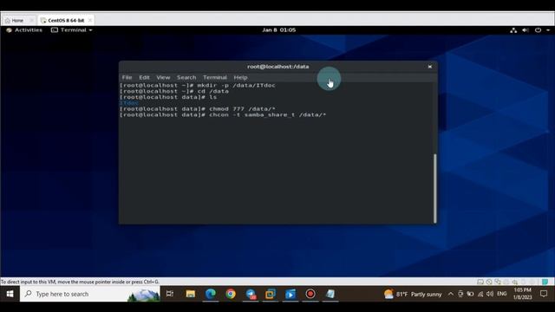Open Task View on the taskbar
The width and height of the screenshot is (555, 312).
[170, 294]
